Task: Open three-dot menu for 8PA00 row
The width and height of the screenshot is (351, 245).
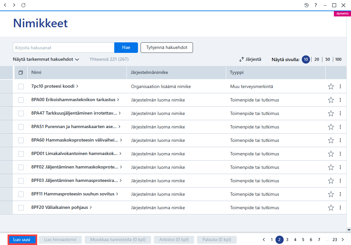Action: (x=340, y=100)
